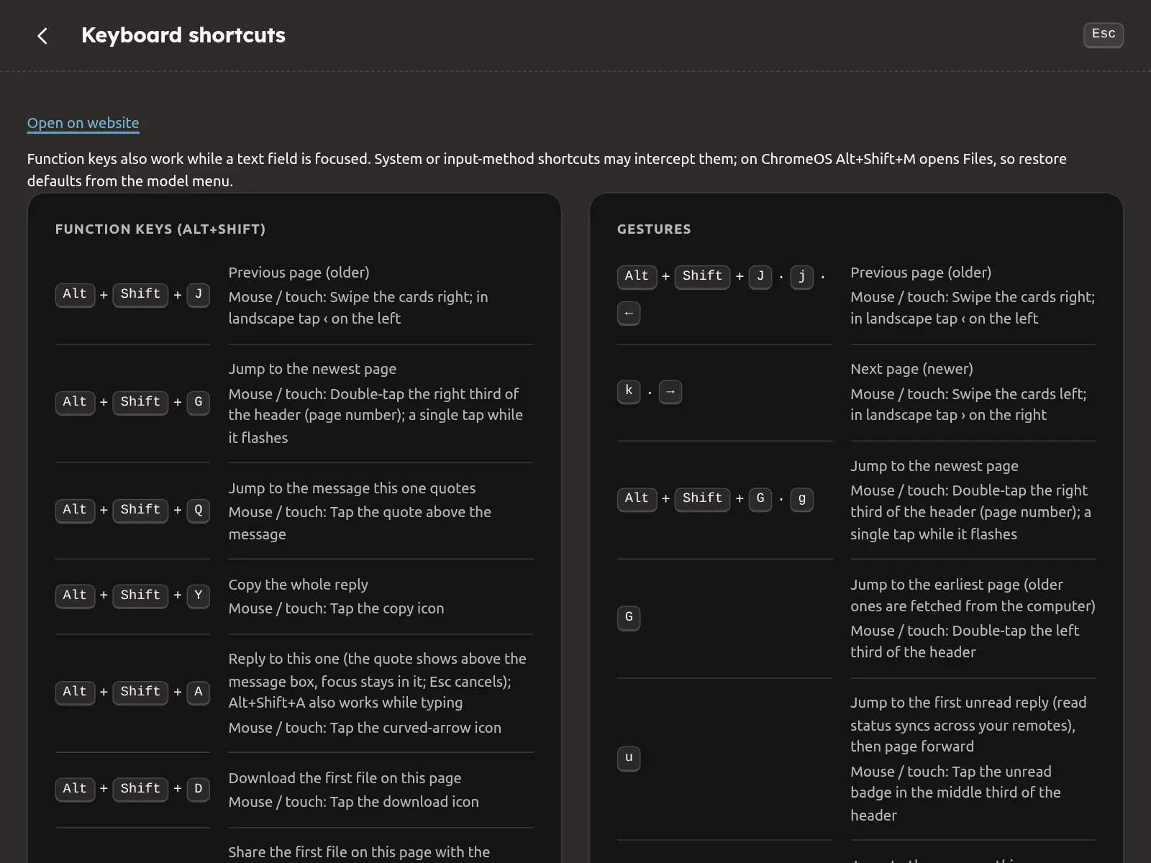Click 'Jump to the first unread reply' text
Screen dimensions: 1151x863
(x=968, y=724)
